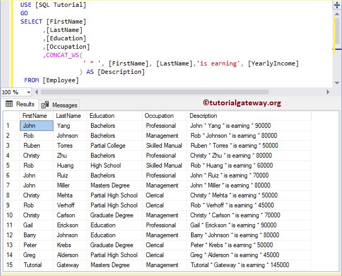342x276 pixels.
Task: Click 'Masters Degree' in row 7
Action: (x=114, y=185)
